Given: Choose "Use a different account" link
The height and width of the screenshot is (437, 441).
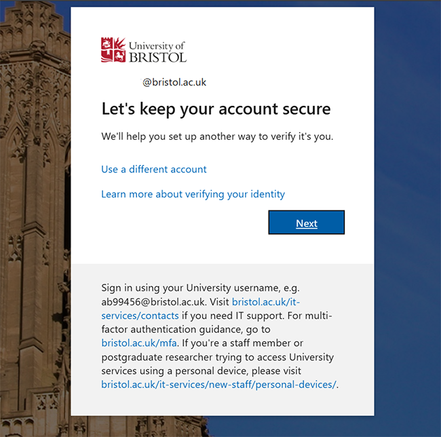Looking at the screenshot, I should coord(154,169).
